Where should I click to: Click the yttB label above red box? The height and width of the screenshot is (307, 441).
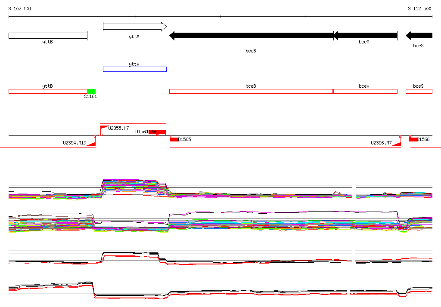click(x=47, y=86)
